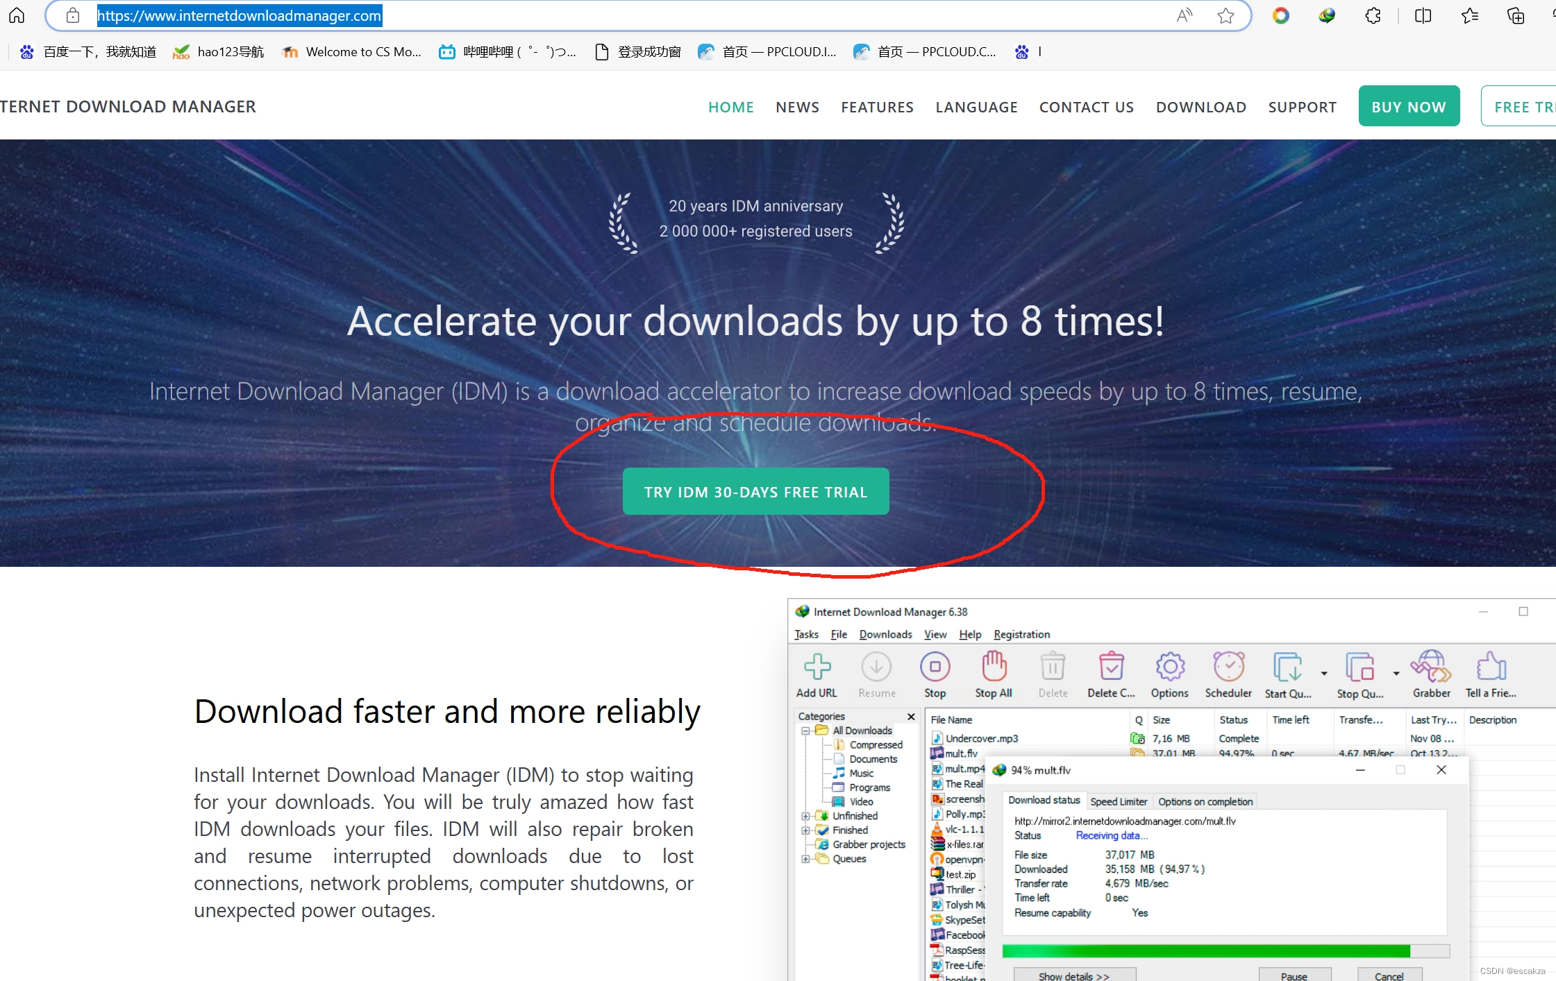The width and height of the screenshot is (1556, 981).
Task: Open the Favorites list icon
Action: (1469, 15)
